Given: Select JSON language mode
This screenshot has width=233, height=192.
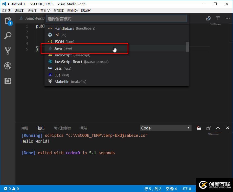Looking at the screenshot, I should click(x=116, y=42).
